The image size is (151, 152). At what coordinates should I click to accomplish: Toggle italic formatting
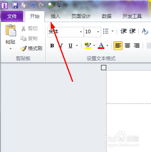[x=62, y=46]
